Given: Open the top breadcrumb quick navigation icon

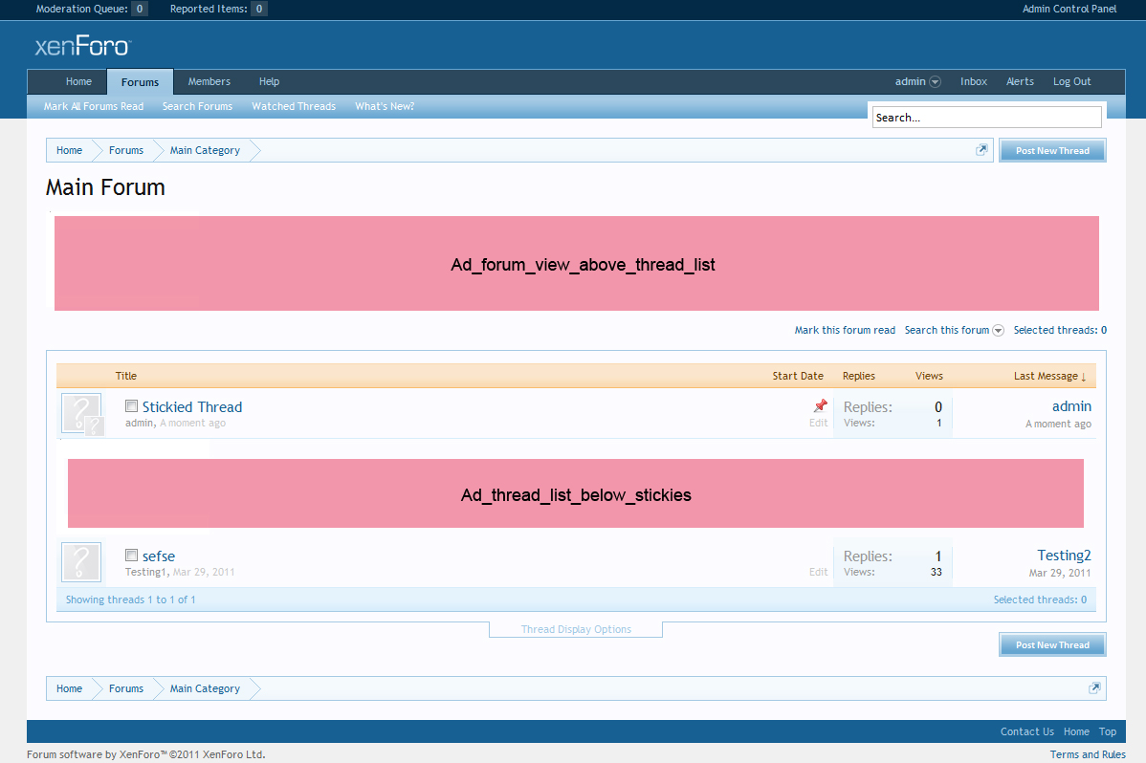Looking at the screenshot, I should pos(981,150).
